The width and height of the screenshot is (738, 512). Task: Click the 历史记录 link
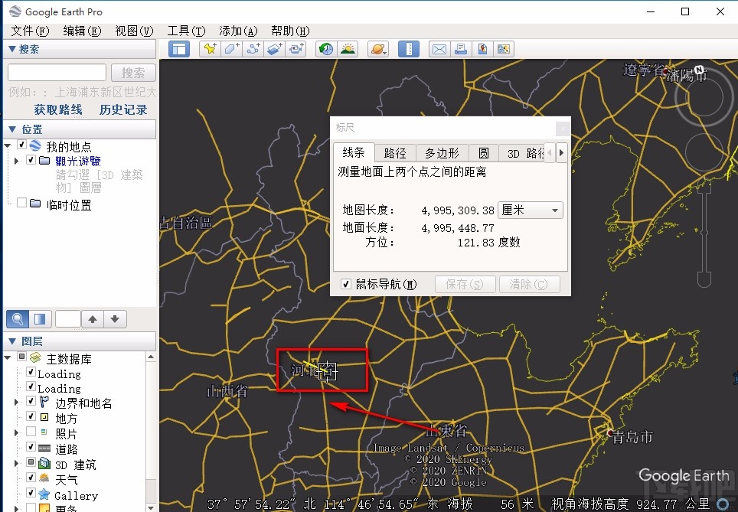pyautogui.click(x=123, y=109)
